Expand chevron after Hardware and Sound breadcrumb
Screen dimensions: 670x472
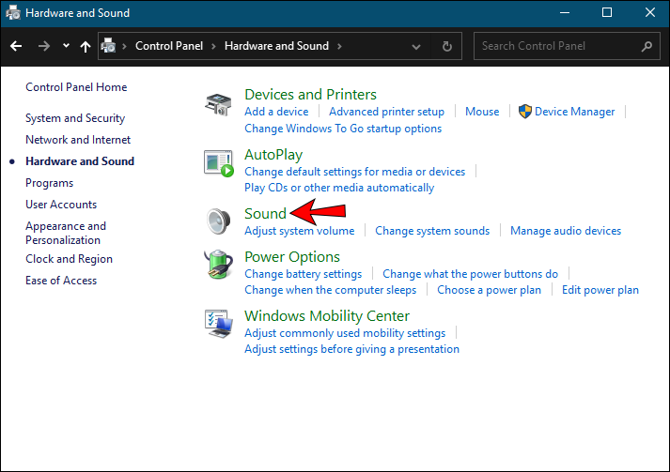(x=339, y=46)
